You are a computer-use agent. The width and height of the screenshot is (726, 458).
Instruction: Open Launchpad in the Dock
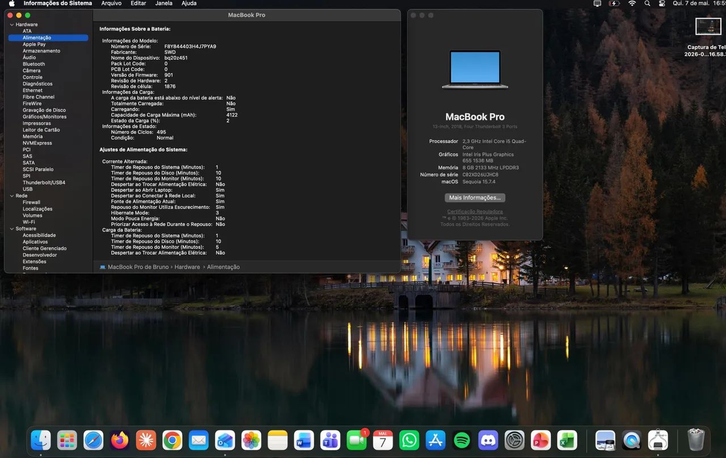(x=67, y=440)
